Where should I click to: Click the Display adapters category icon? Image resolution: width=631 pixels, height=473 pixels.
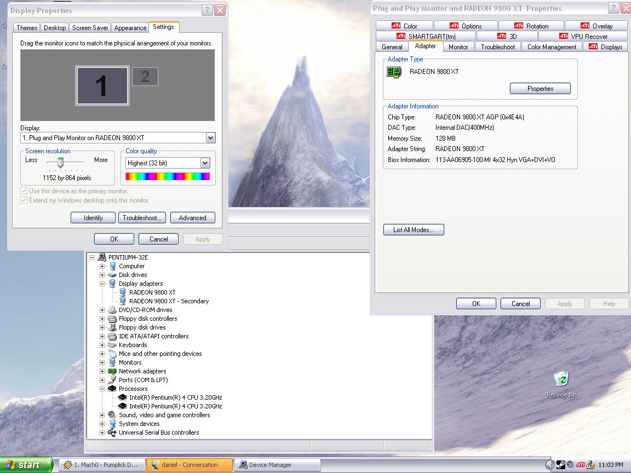point(112,284)
